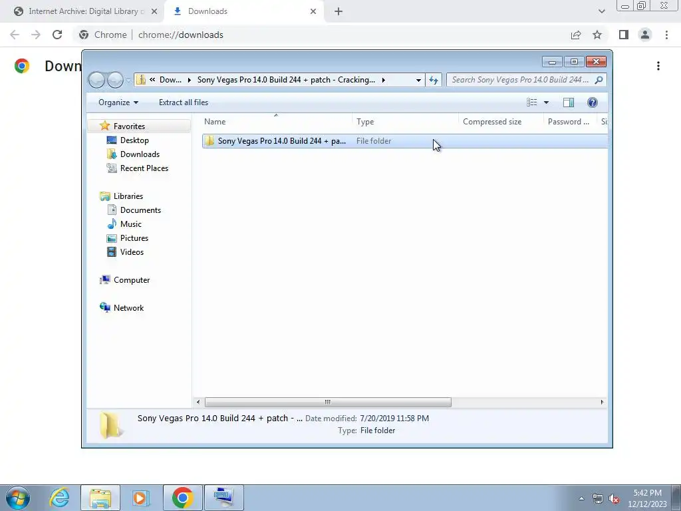Click the muted volume icon in tray
The width and height of the screenshot is (681, 511).
(613, 498)
